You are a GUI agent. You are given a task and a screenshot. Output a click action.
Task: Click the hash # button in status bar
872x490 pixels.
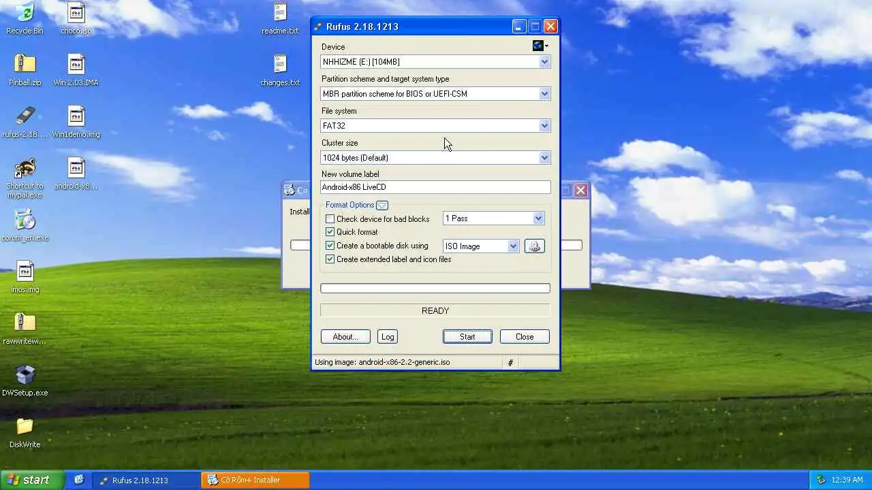point(510,363)
